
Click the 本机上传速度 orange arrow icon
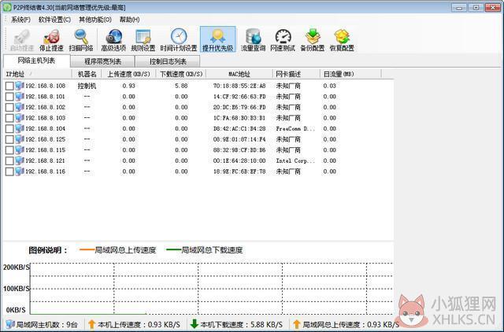tap(91, 324)
